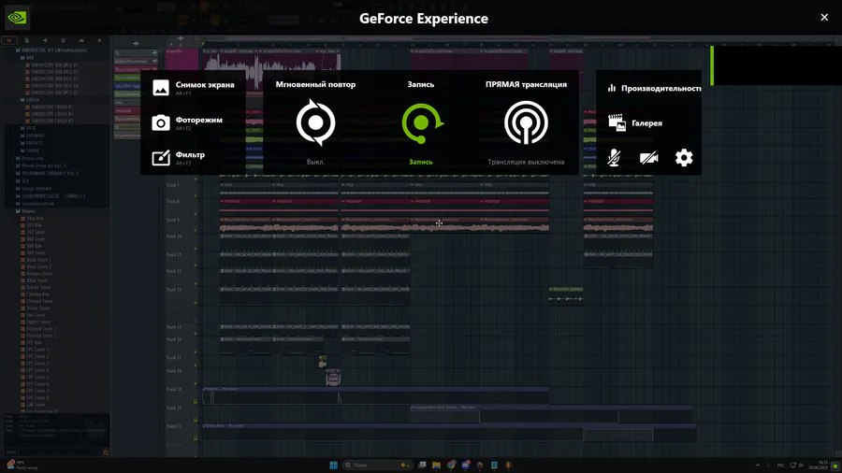Select the Atom Snare 1 sample
The image size is (842, 473).
coord(36,260)
